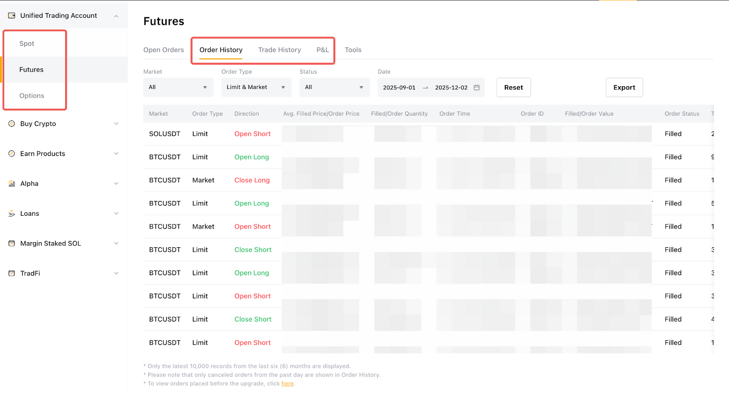Click the start date 2025-09-01 field
Viewport: 729px width, 395px height.
pos(399,88)
